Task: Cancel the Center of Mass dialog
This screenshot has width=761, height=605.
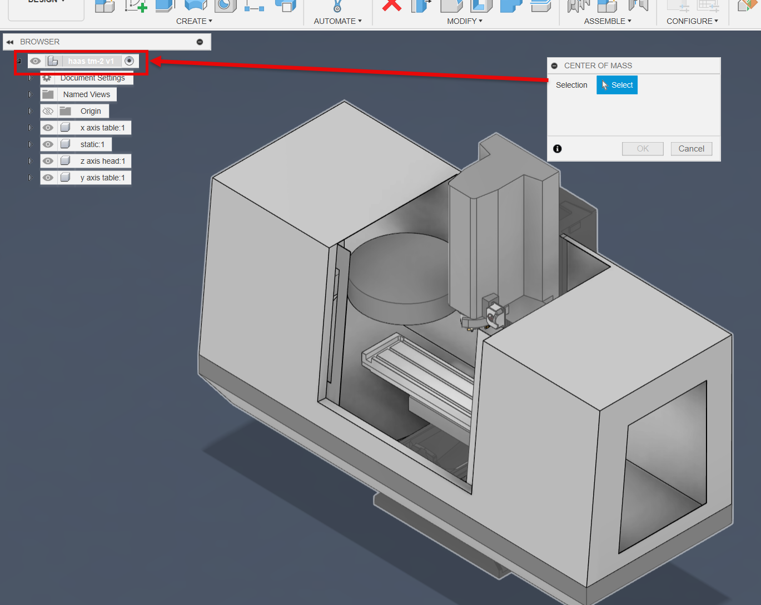Action: pos(691,148)
